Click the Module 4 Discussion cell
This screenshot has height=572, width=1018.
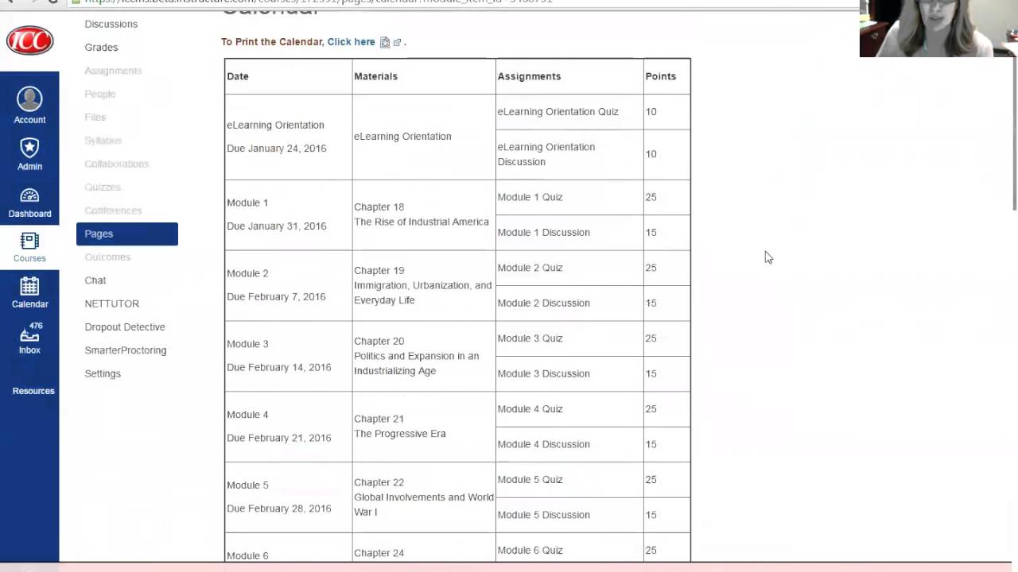(569, 444)
